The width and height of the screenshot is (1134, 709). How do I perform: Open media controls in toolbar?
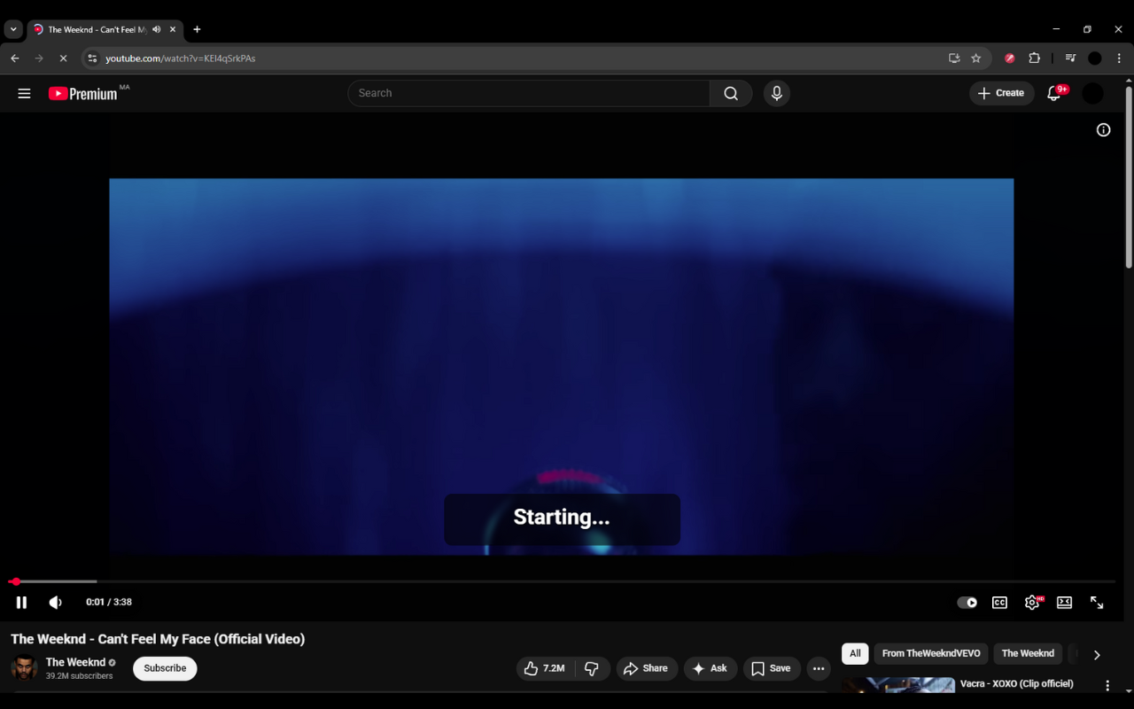click(x=1070, y=58)
